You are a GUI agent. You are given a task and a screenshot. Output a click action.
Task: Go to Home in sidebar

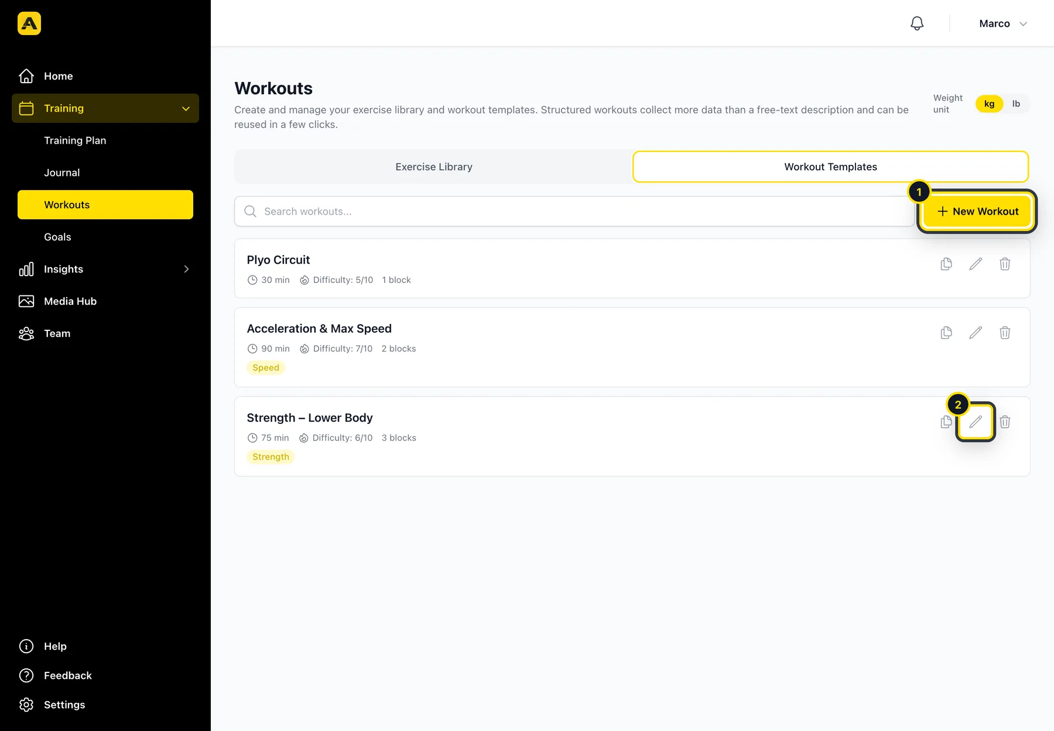point(105,76)
